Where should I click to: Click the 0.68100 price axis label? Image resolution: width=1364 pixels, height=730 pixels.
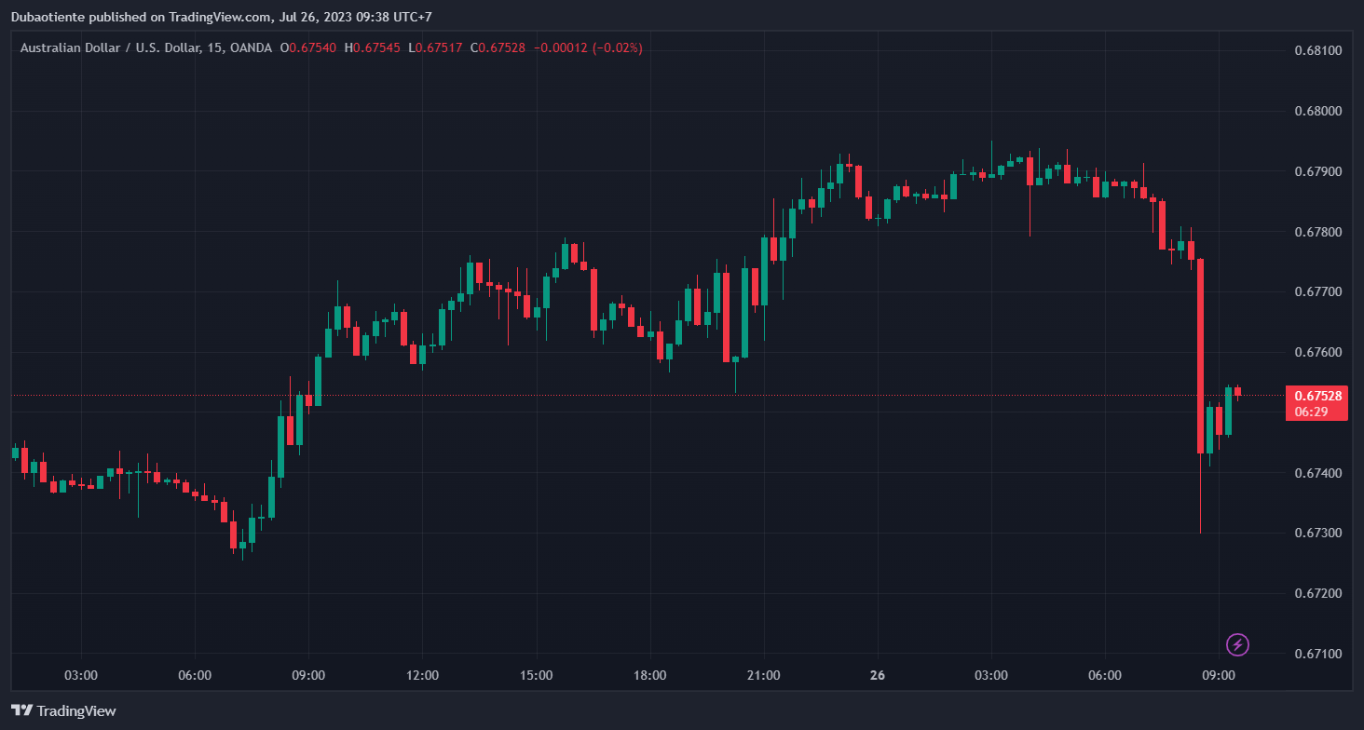[1318, 50]
